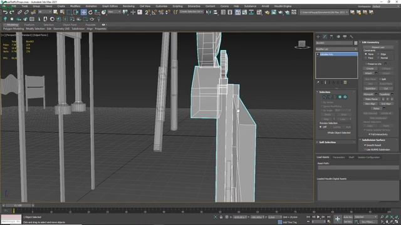This screenshot has height=225, width=401.
Task: Open the Modifiers menu
Action: [75, 6]
